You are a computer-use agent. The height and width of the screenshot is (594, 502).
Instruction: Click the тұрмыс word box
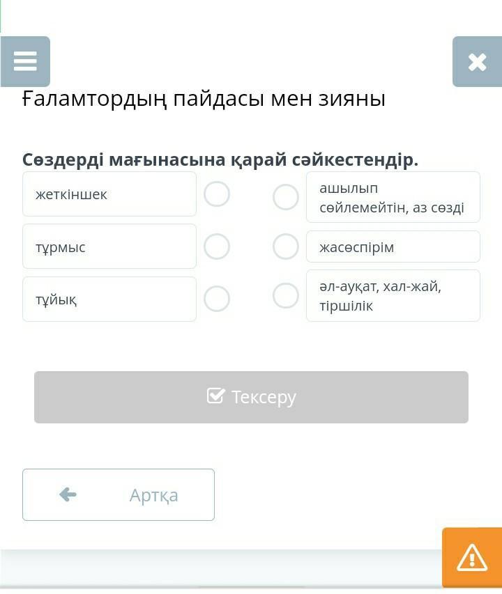click(109, 247)
